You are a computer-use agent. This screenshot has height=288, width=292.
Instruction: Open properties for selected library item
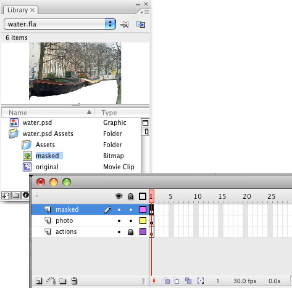25,195
